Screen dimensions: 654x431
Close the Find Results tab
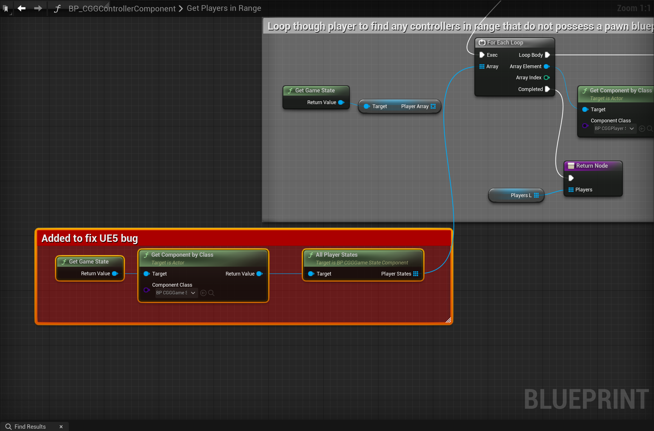[61, 427]
